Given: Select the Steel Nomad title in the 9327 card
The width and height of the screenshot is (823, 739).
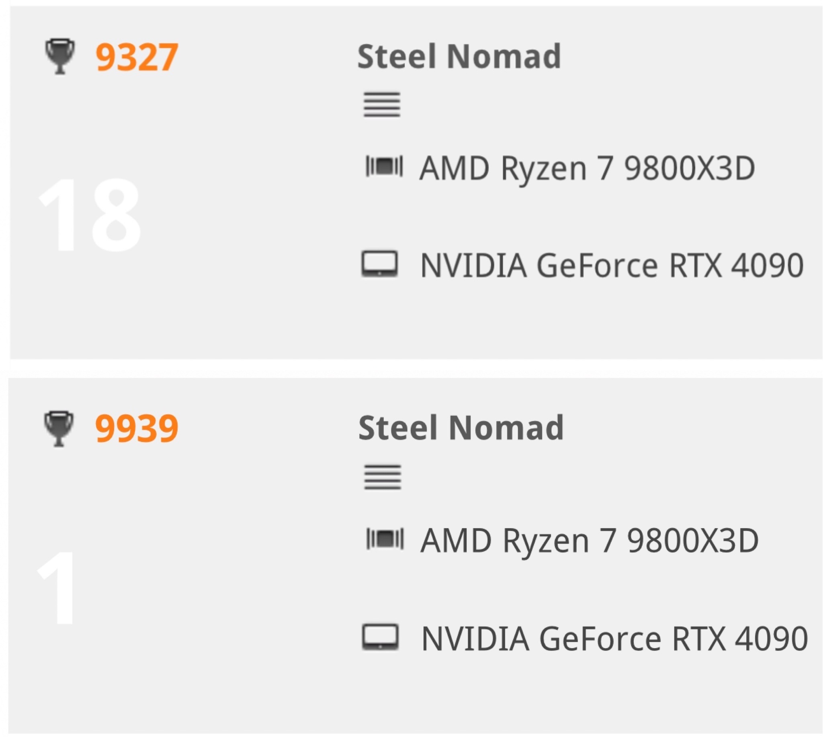Looking at the screenshot, I should (x=459, y=56).
